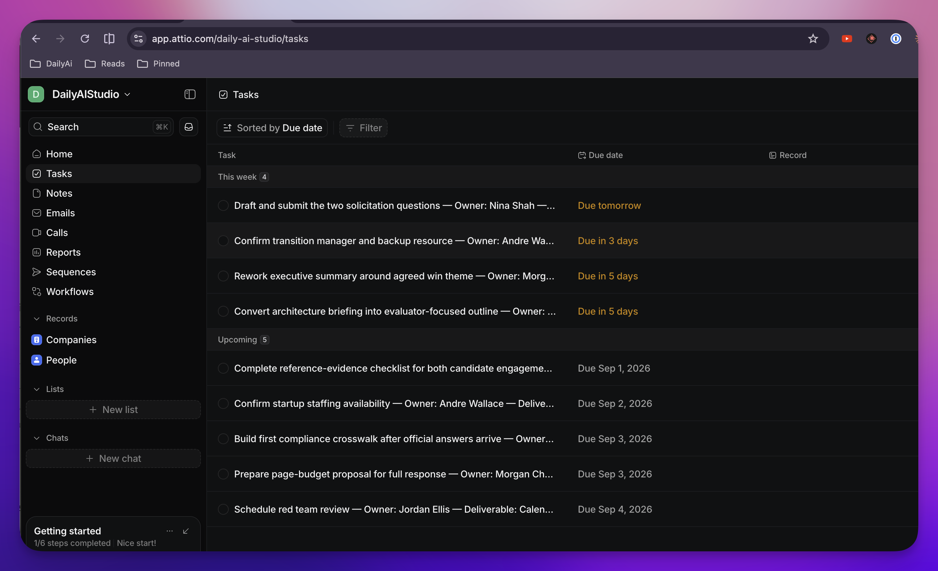
Task: Start a New chat
Action: pyautogui.click(x=113, y=458)
